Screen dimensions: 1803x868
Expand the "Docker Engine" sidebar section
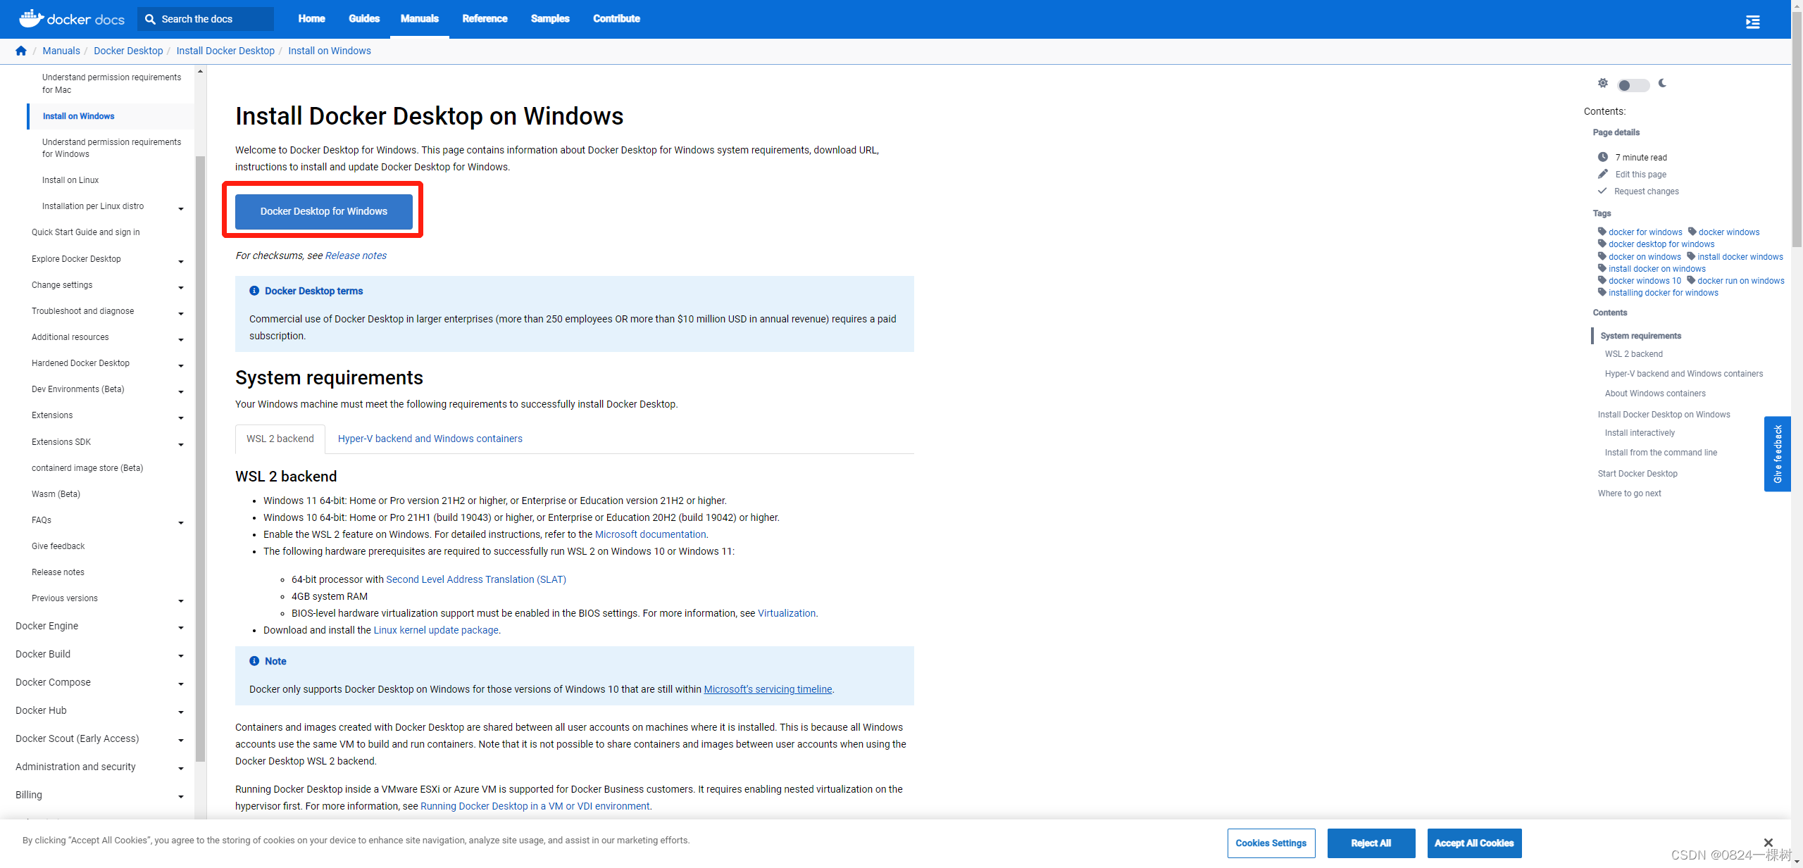tap(181, 627)
